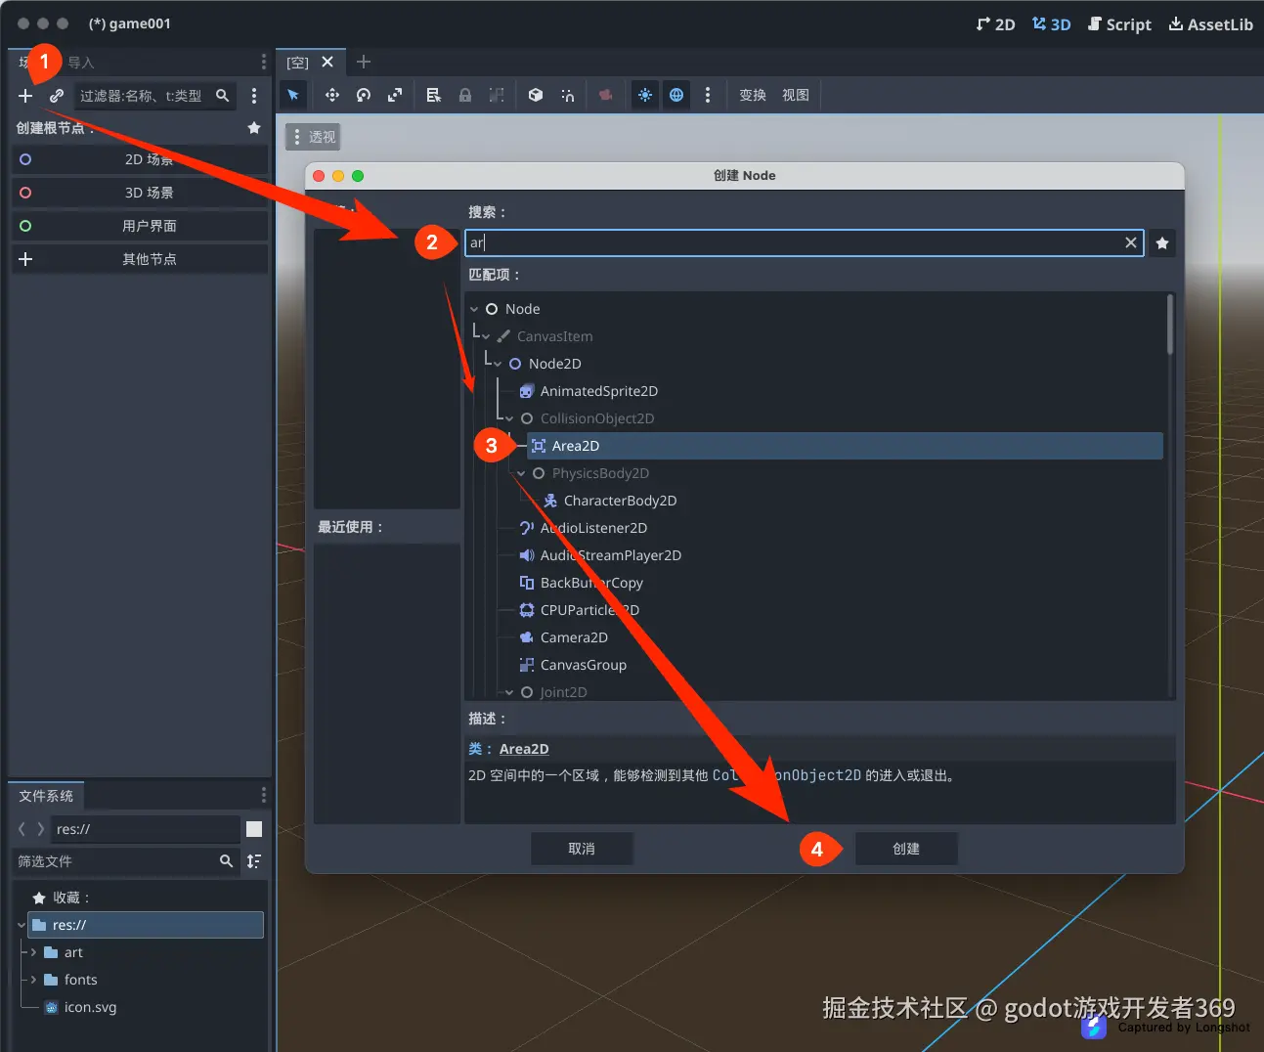
Task: Switch to the Script workspace
Action: 1119,24
